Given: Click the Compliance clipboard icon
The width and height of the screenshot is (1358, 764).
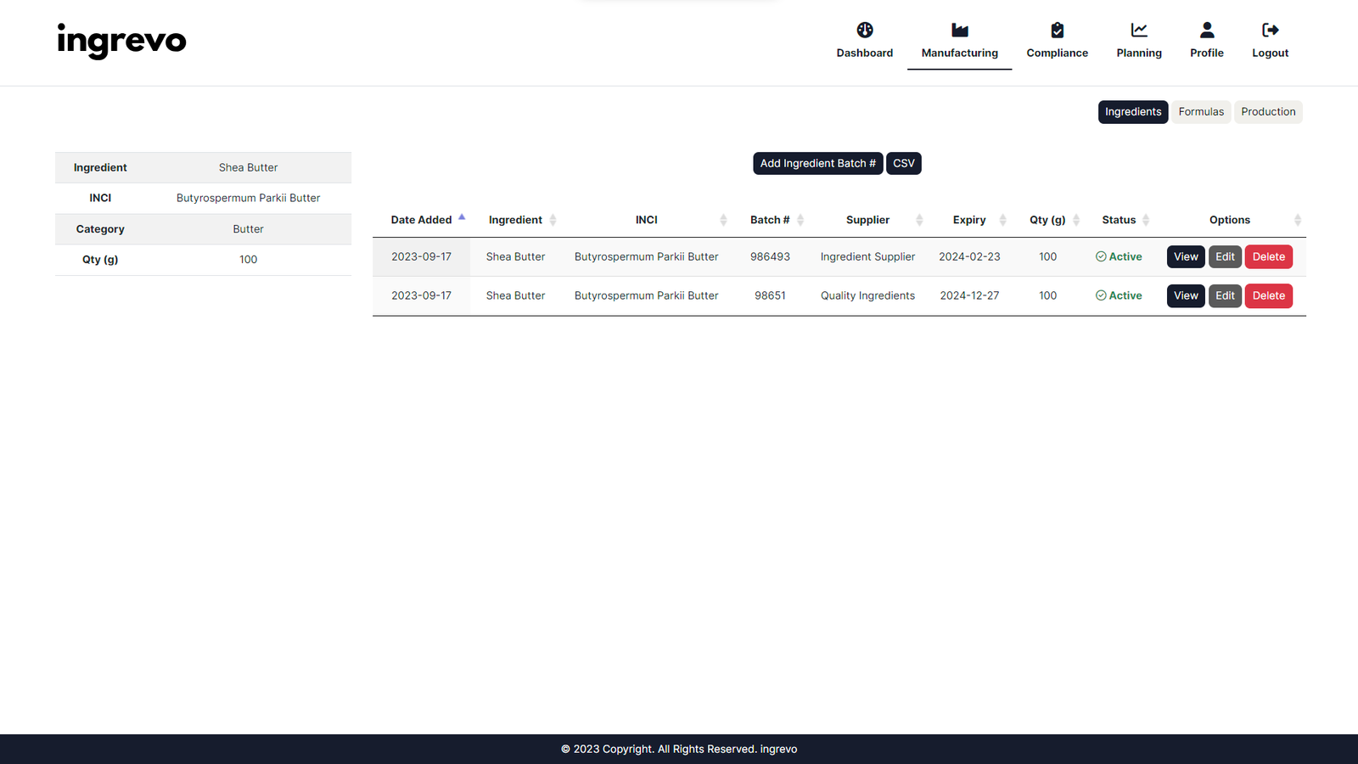Looking at the screenshot, I should 1058,30.
